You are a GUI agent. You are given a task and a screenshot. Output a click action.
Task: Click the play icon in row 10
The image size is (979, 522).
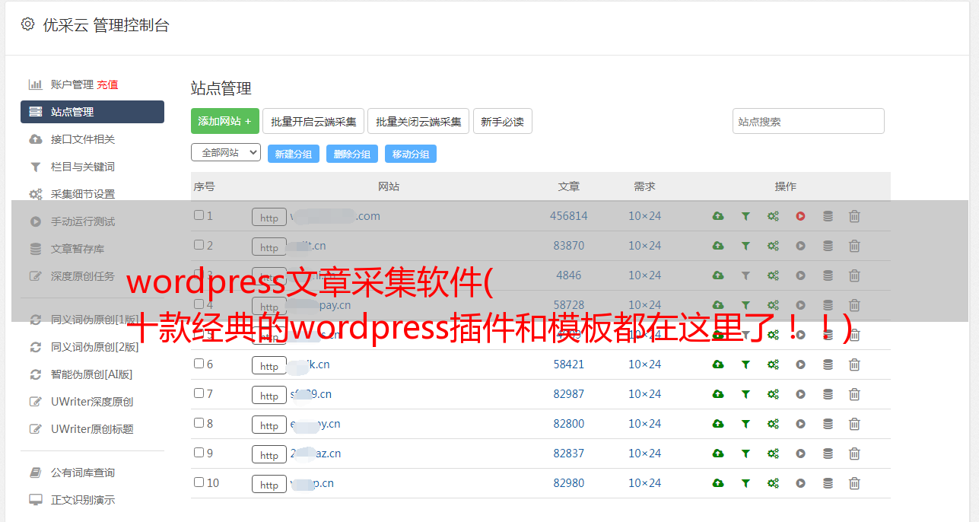pyautogui.click(x=800, y=483)
